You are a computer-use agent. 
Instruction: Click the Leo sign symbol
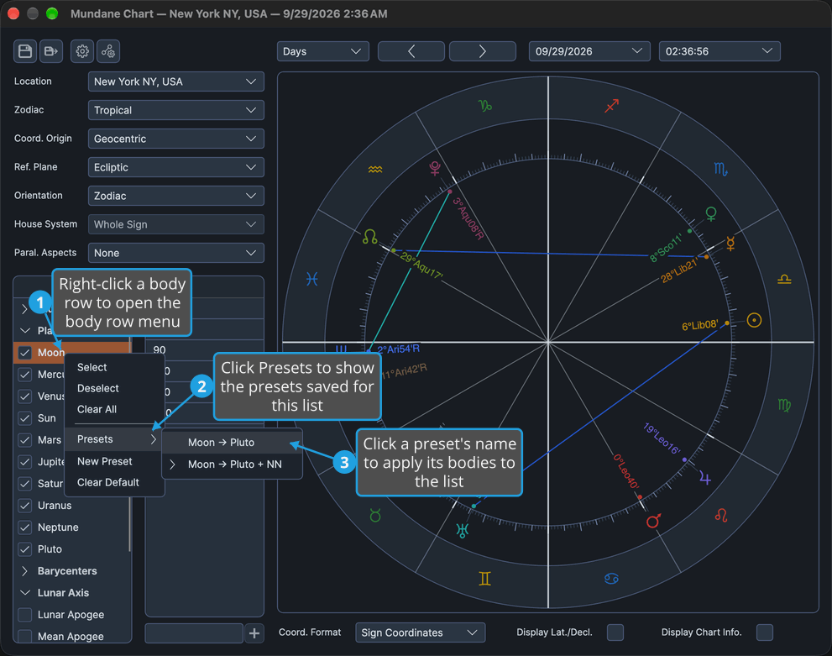721,515
